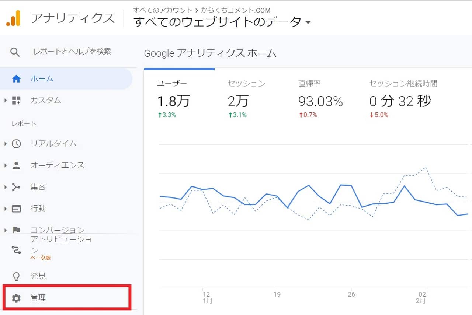The image size is (472, 315).
Task: Expand the オーディエンス report arrow
Action: 6,165
